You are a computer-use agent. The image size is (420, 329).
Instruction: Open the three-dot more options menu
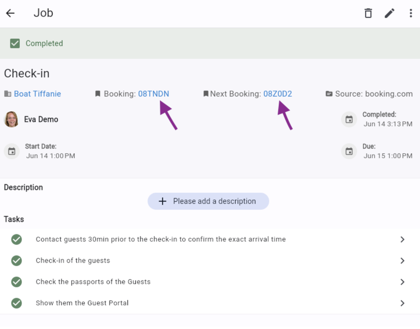(410, 13)
